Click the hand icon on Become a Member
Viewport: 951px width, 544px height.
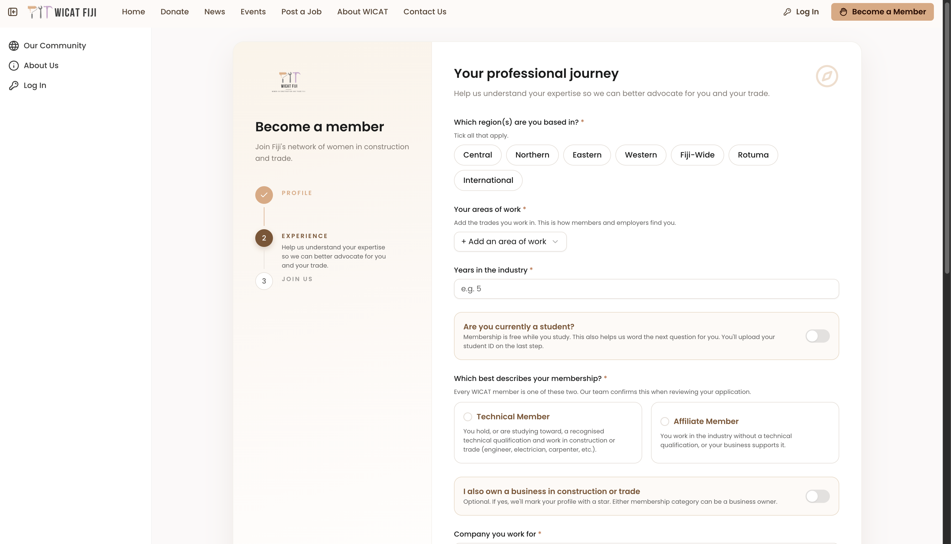[843, 12]
